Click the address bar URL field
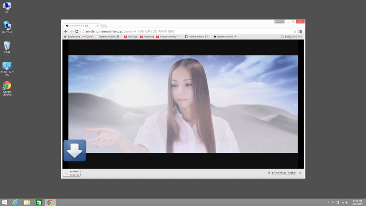This screenshot has width=366, height=206. click(x=183, y=32)
